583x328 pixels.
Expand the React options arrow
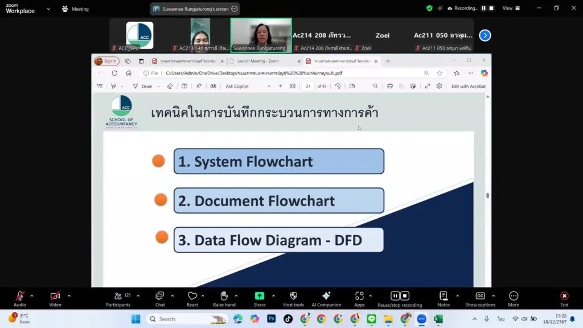(203, 296)
